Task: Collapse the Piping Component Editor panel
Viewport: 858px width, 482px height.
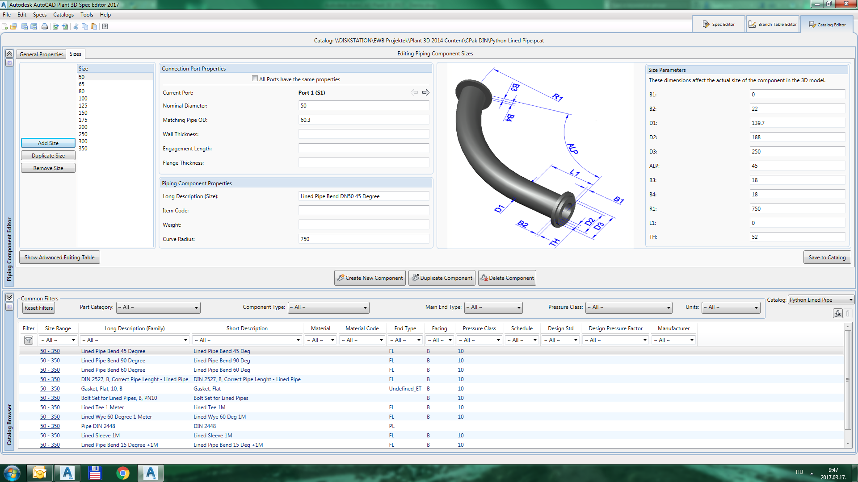Action: pyautogui.click(x=9, y=54)
